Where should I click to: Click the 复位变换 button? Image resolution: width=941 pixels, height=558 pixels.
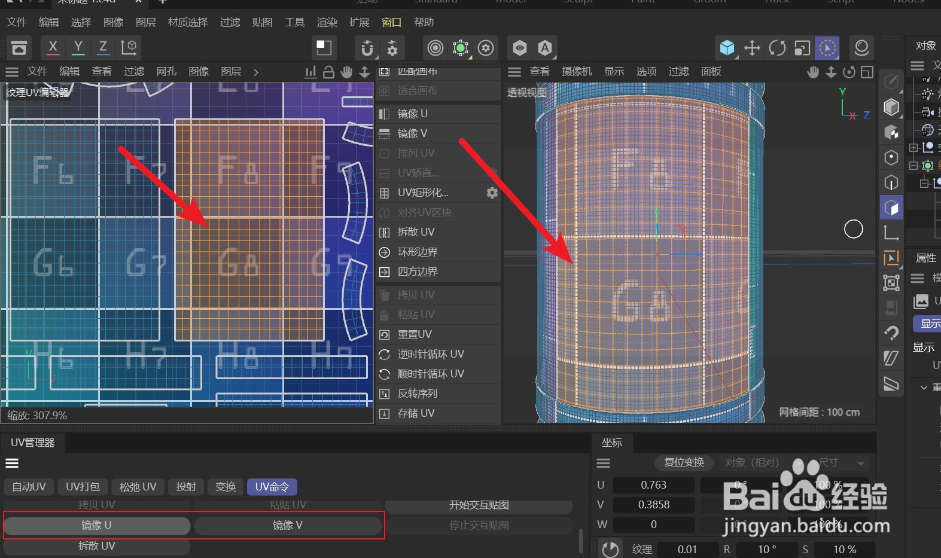(x=684, y=463)
